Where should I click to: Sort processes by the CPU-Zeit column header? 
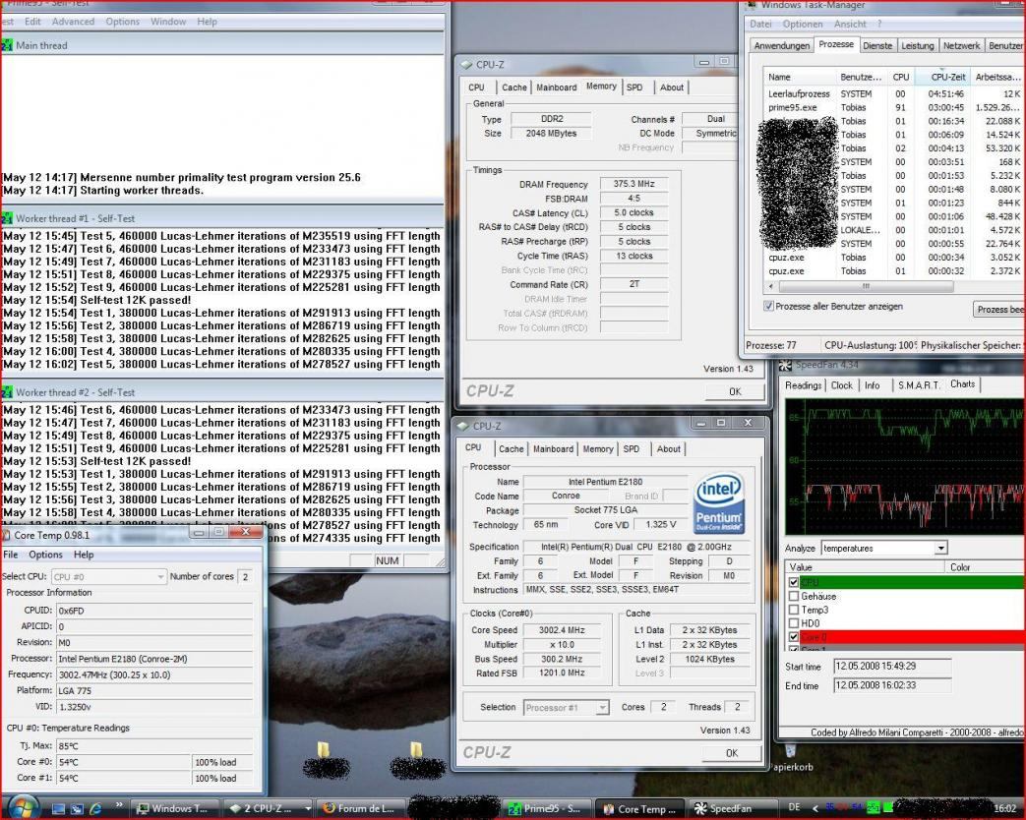(x=942, y=77)
